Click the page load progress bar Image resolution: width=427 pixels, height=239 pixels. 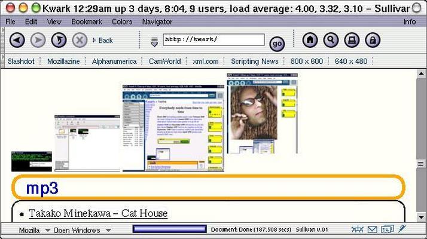tap(169, 229)
